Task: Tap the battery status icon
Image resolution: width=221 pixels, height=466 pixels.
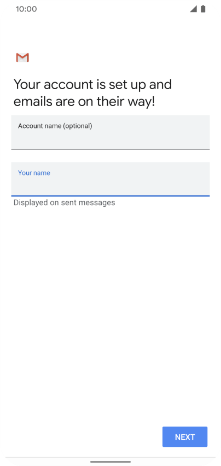Action: click(203, 9)
